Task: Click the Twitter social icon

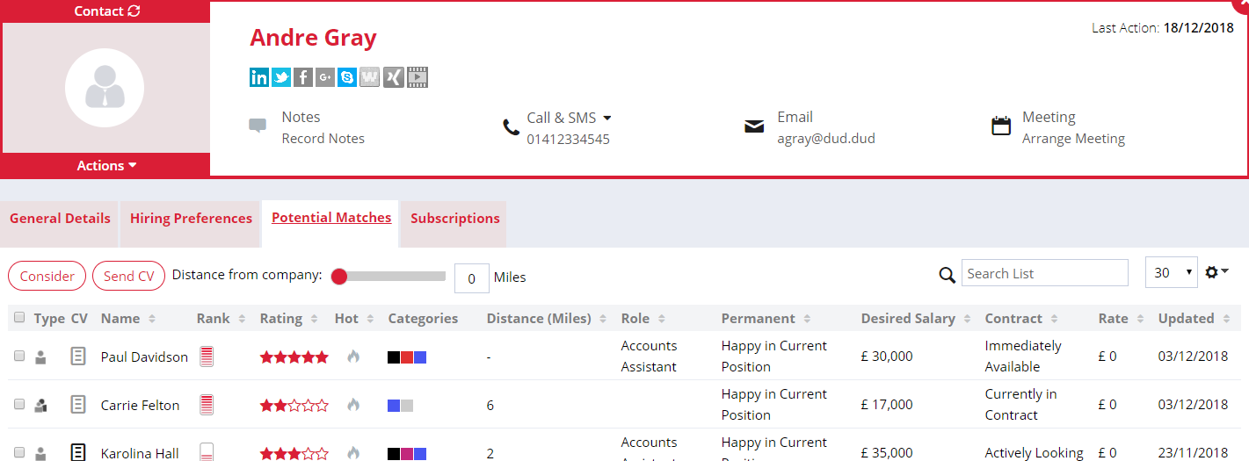Action: [281, 77]
